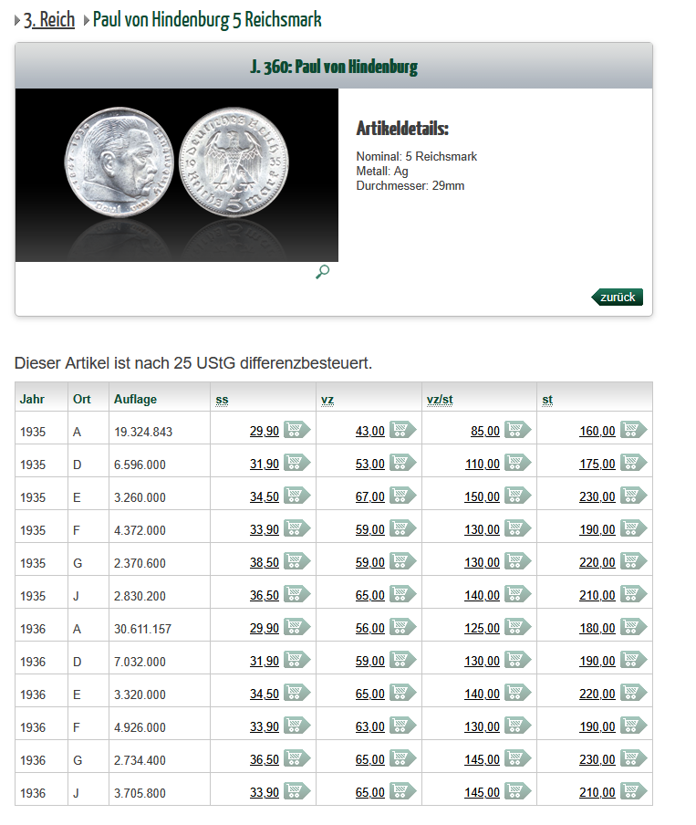
Task: Add 1935 E vz coin to cart
Action: 402,496
